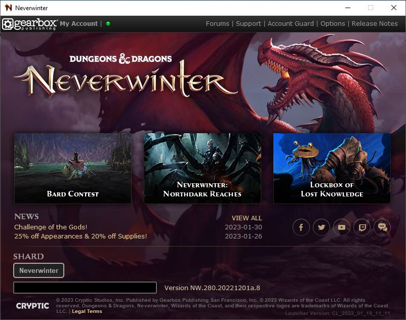Screen dimensions: 406x320
Task: Open the 25% off Appearances news item
Action: [x=80, y=236]
